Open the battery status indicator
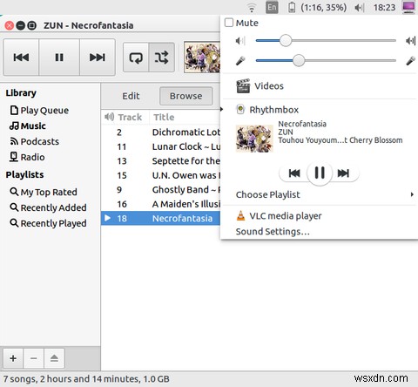The height and width of the screenshot is (387, 418). click(x=318, y=7)
